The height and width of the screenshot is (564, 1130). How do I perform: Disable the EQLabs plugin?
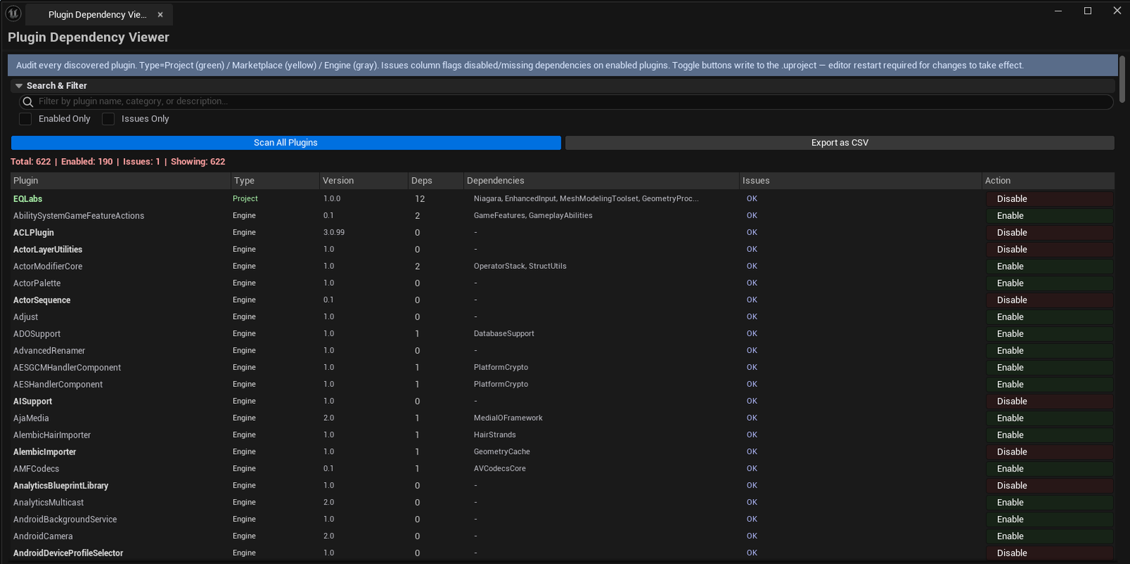1049,199
